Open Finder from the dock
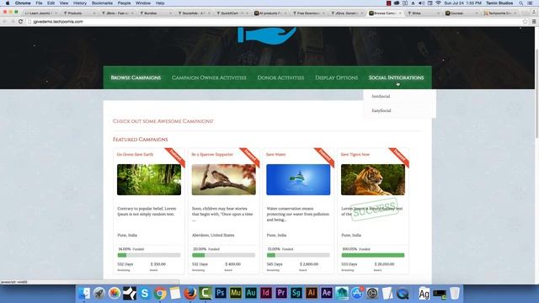 84,293
